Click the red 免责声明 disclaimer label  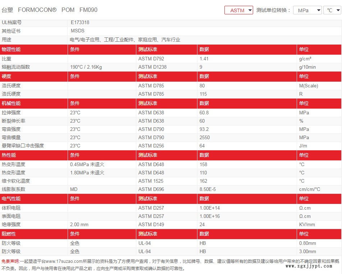[x=10, y=261]
